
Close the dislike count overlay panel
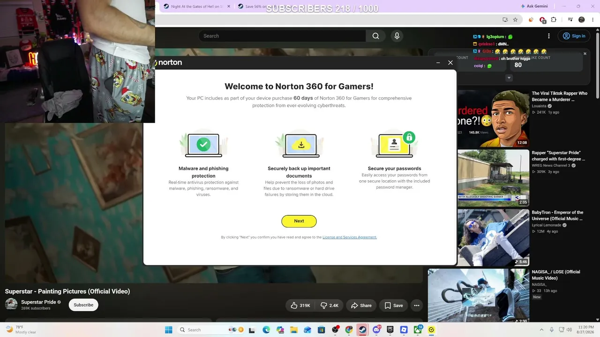click(x=585, y=54)
